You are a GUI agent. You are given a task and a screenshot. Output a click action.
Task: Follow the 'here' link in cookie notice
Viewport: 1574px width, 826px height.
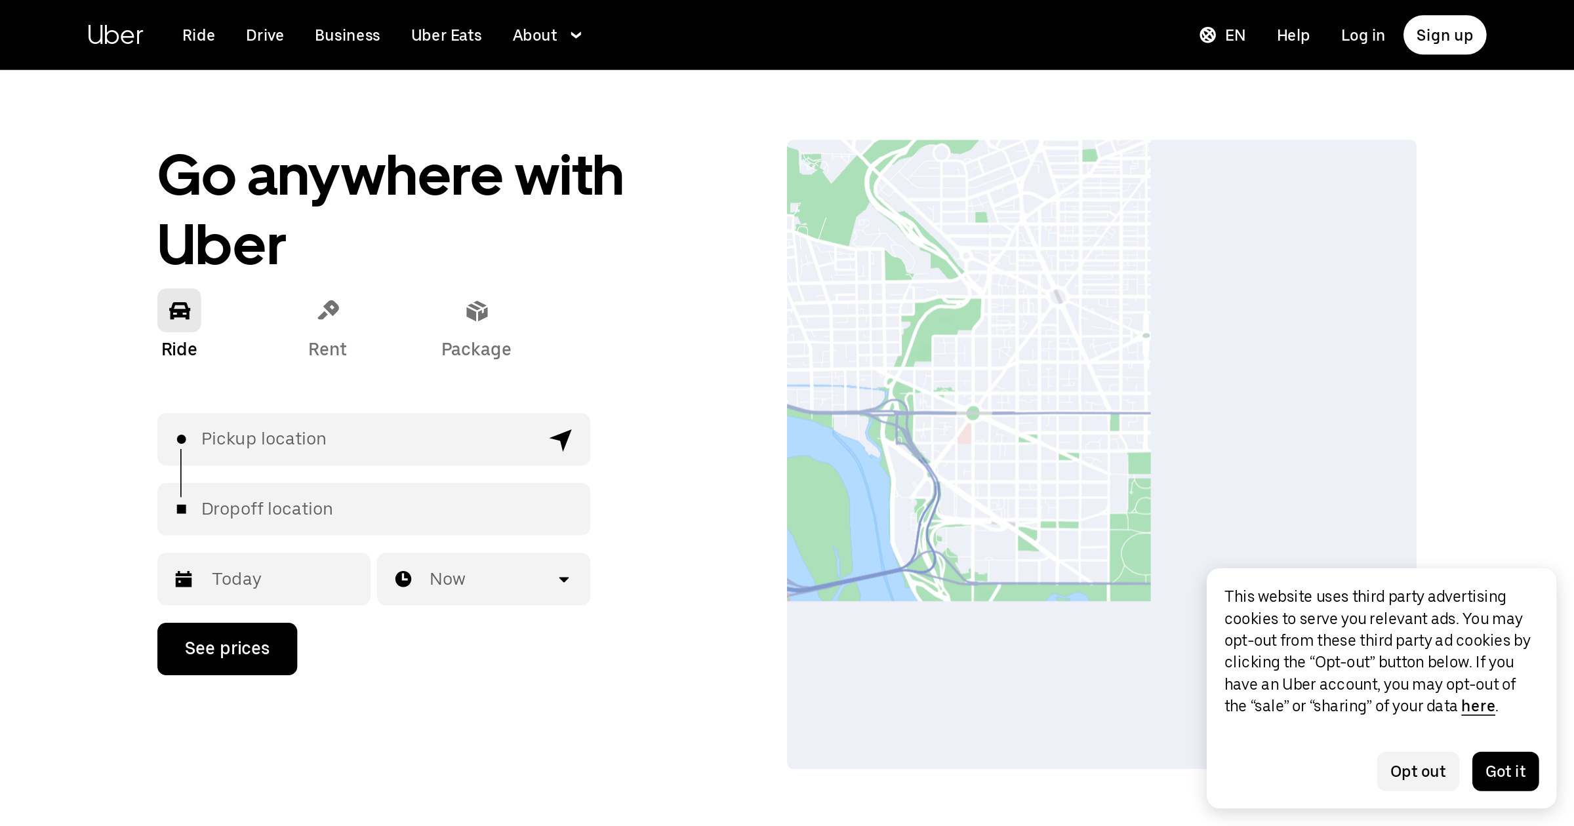(x=1478, y=706)
